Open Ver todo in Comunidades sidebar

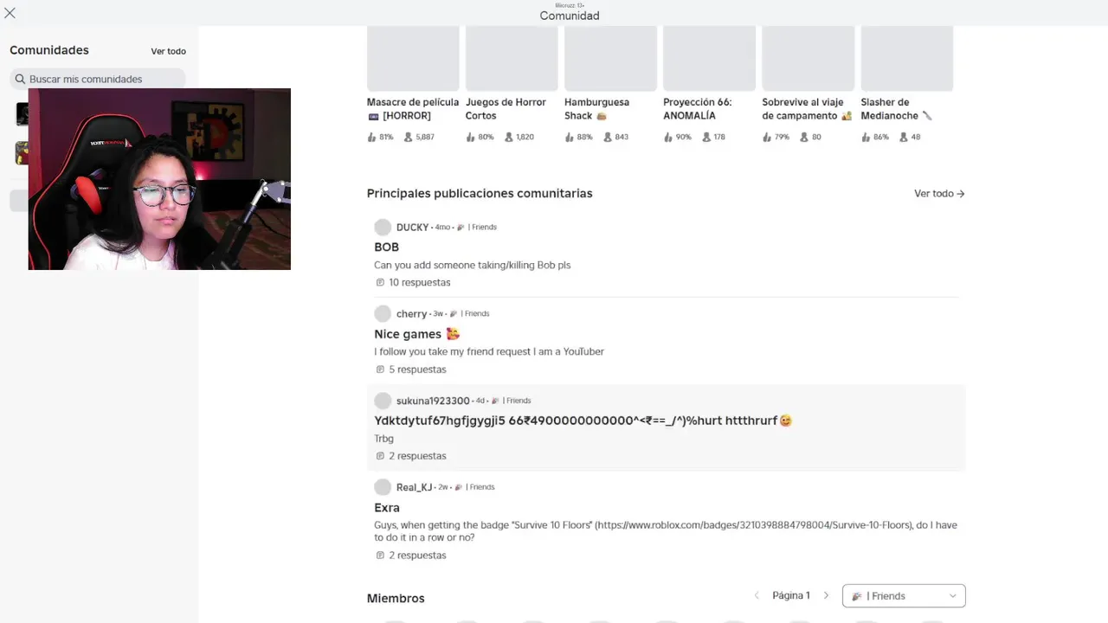[169, 51]
